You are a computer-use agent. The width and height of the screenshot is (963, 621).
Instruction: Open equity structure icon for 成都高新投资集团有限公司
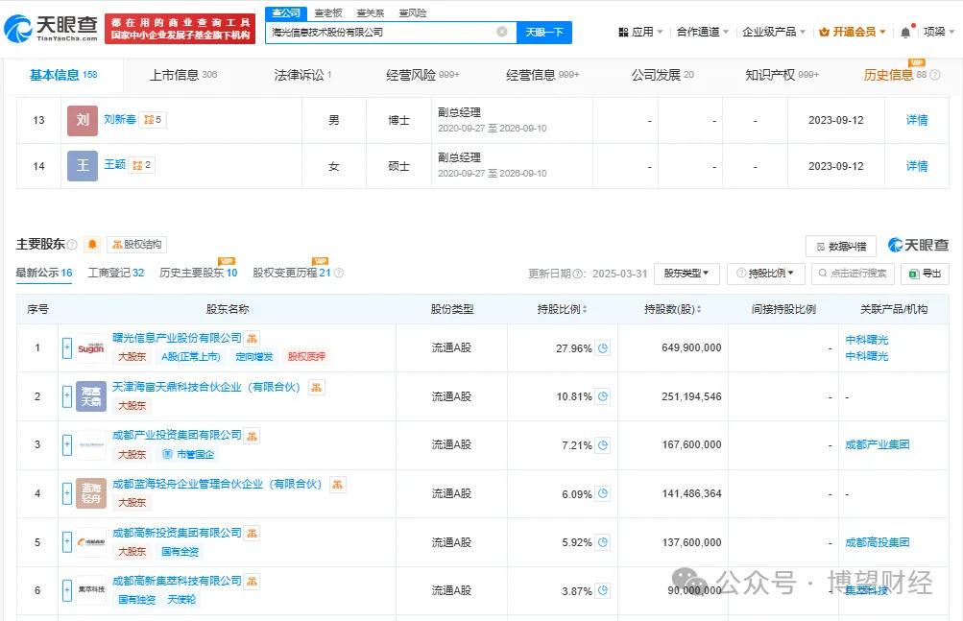[x=252, y=533]
